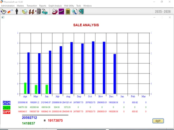Restore down the PharmaSoft main window
Image resolution: width=174 pixels, height=130 pixels.
[x=162, y=2]
